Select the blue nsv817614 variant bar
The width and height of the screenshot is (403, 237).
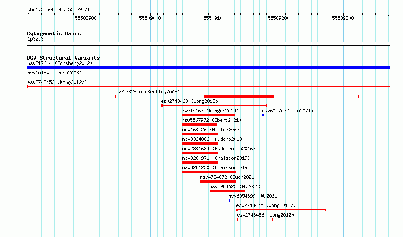point(208,68)
